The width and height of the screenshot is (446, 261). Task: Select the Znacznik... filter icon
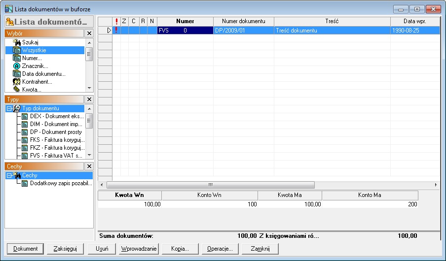click(16, 66)
